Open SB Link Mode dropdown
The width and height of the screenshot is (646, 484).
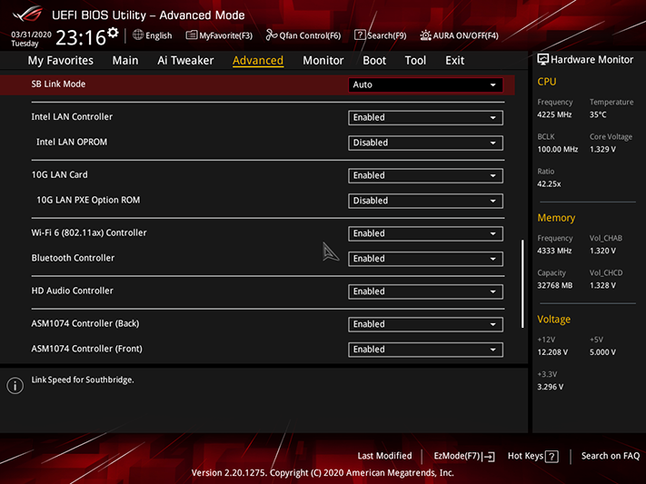pos(425,84)
